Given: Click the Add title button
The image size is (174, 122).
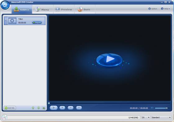Looking at the screenshot, I should (10, 108).
